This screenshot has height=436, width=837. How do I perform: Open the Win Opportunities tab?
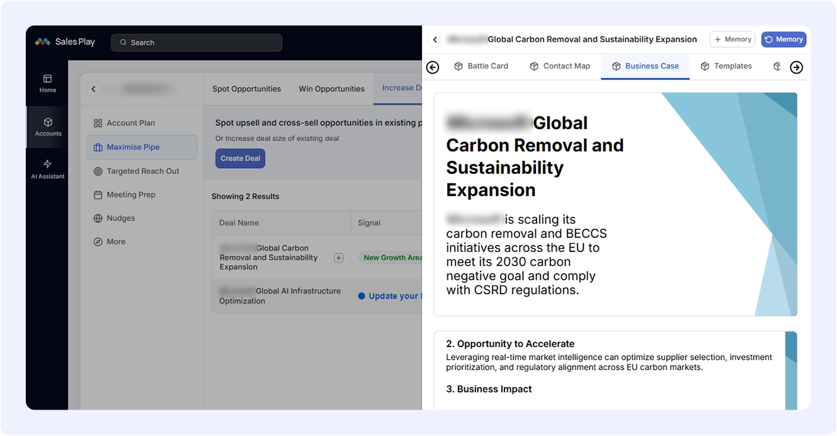331,89
